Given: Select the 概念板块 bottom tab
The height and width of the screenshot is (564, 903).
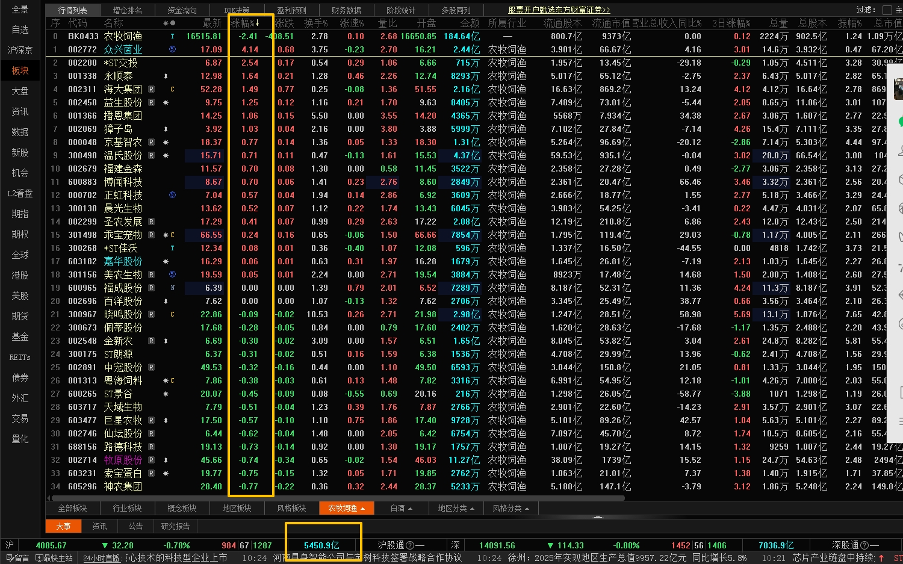Looking at the screenshot, I should 182,509.
